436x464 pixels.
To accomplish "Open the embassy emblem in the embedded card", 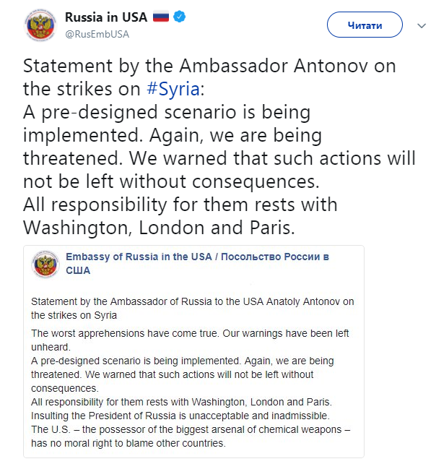I will (45, 265).
